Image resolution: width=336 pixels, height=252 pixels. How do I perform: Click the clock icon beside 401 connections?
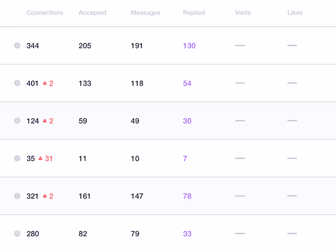(x=17, y=83)
